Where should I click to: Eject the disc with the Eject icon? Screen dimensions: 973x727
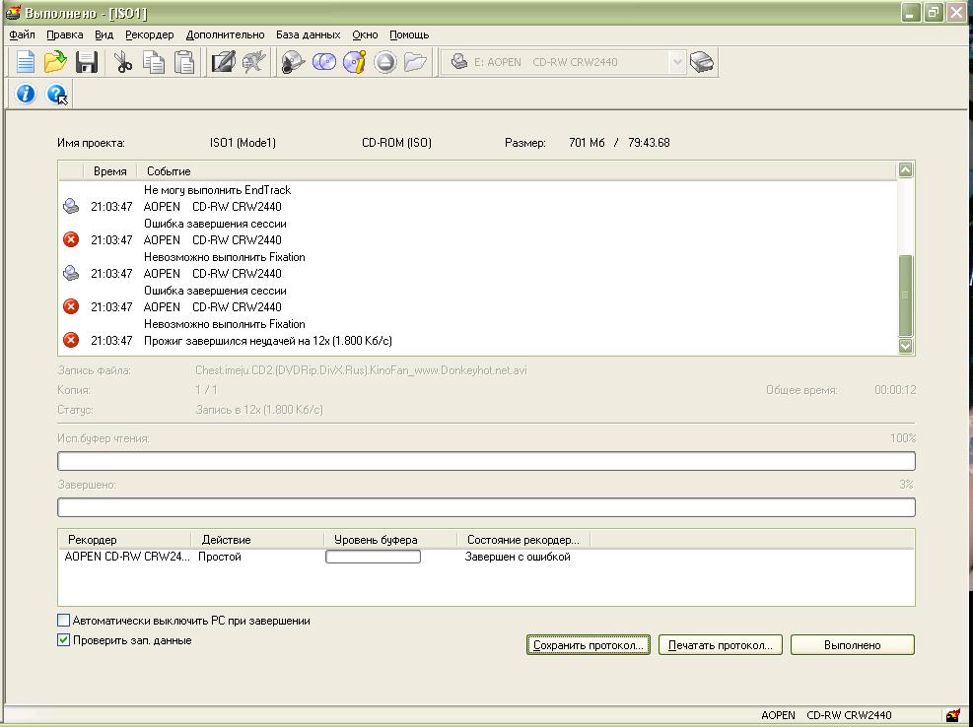[x=384, y=62]
